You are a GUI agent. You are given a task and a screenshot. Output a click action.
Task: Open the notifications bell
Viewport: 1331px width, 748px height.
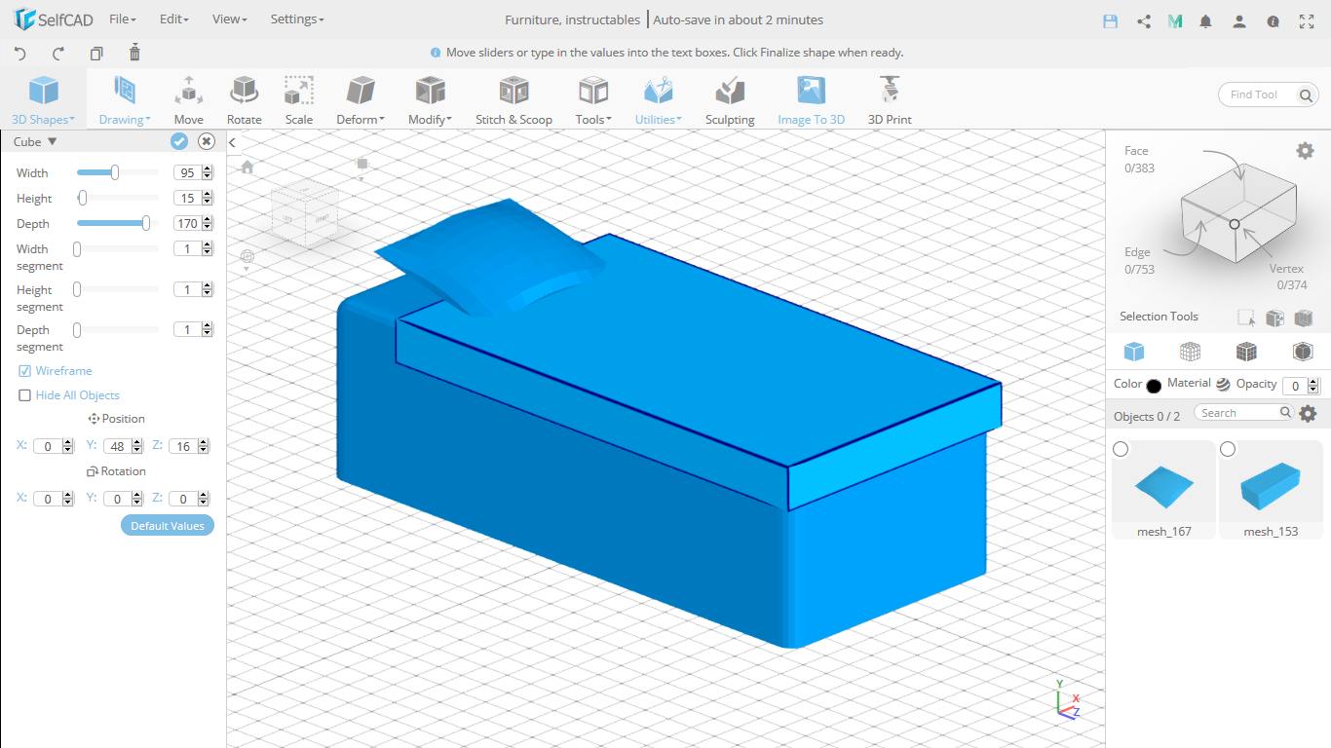coord(1206,20)
